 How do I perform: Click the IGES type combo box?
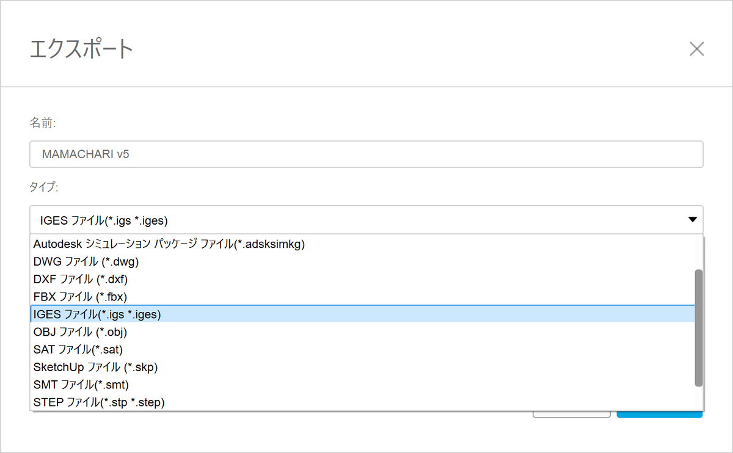[354, 219]
